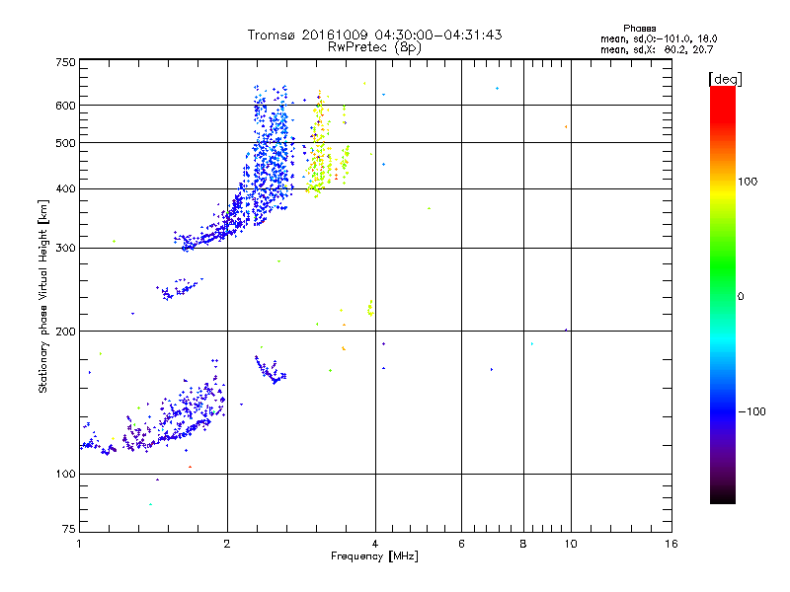
Task: Click the -100 colorbar tick label
Action: click(x=751, y=411)
